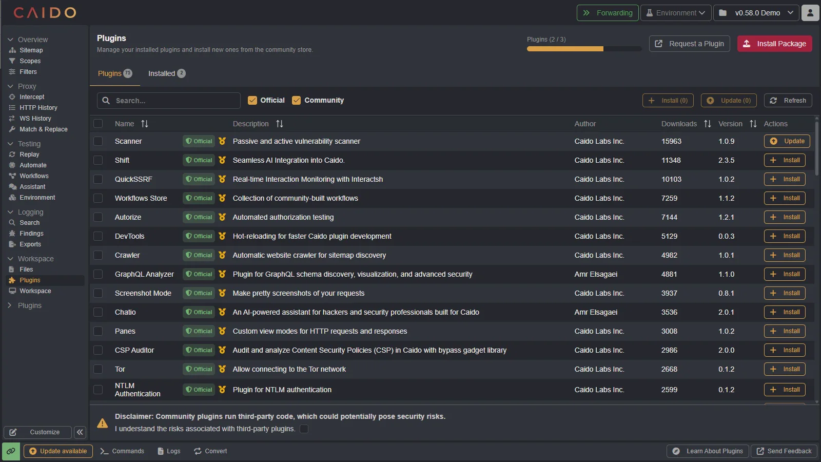Open the Workspace settings item
Viewport: 821px width, 462px height.
(x=35, y=291)
